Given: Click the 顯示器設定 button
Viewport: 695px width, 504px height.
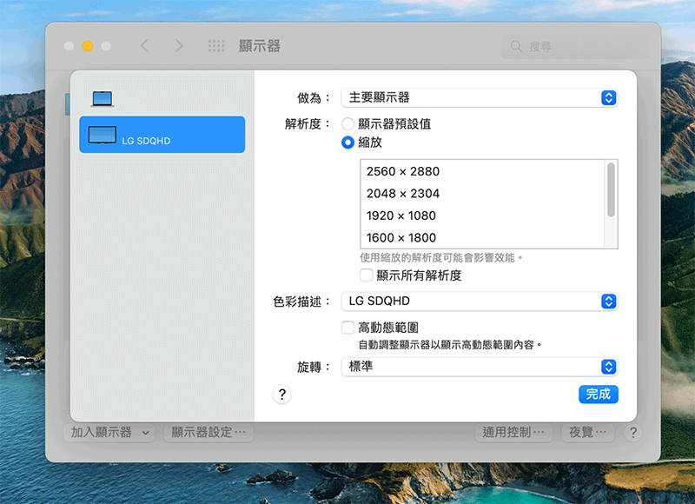Looking at the screenshot, I should (208, 432).
